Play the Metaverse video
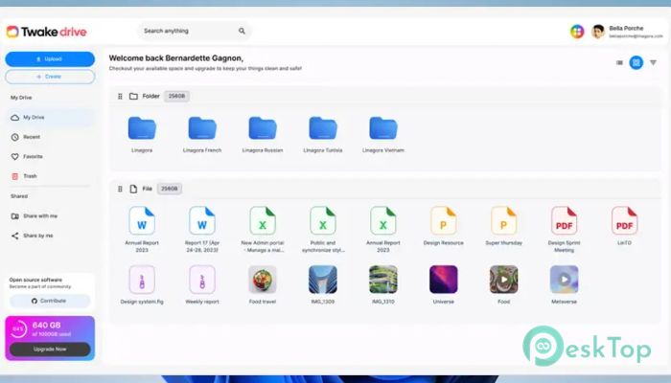The width and height of the screenshot is (671, 383). pyautogui.click(x=564, y=280)
